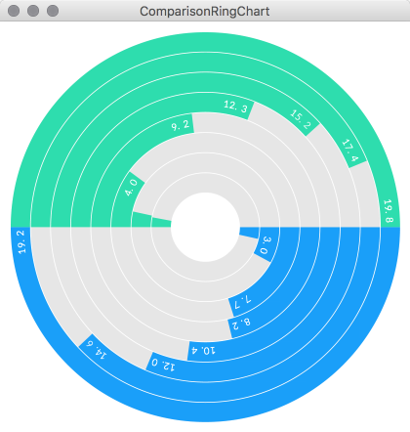Click the white center hole of chart
410x432 pixels.
[205, 227]
